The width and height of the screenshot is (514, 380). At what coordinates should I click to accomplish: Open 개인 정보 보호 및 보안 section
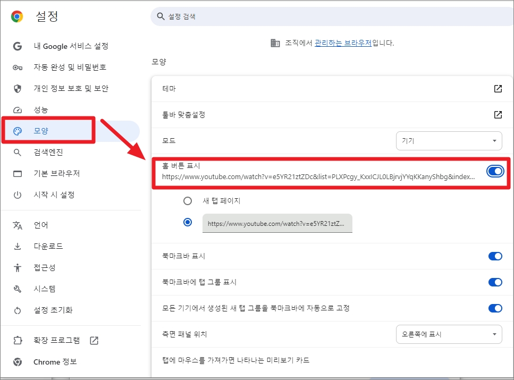pyautogui.click(x=71, y=89)
